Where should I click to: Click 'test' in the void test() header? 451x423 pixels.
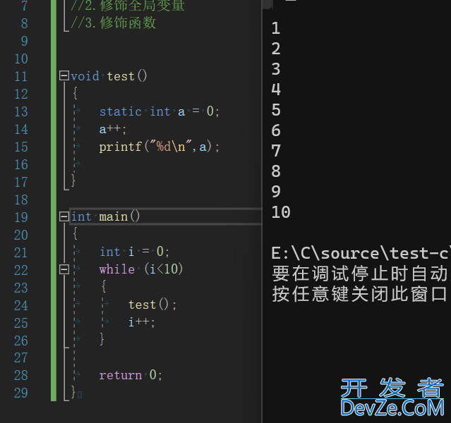[x=121, y=76]
